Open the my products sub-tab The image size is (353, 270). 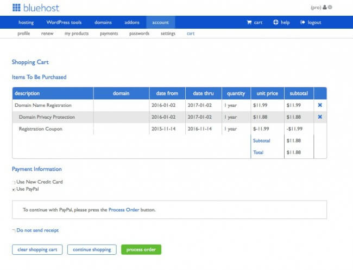point(77,34)
